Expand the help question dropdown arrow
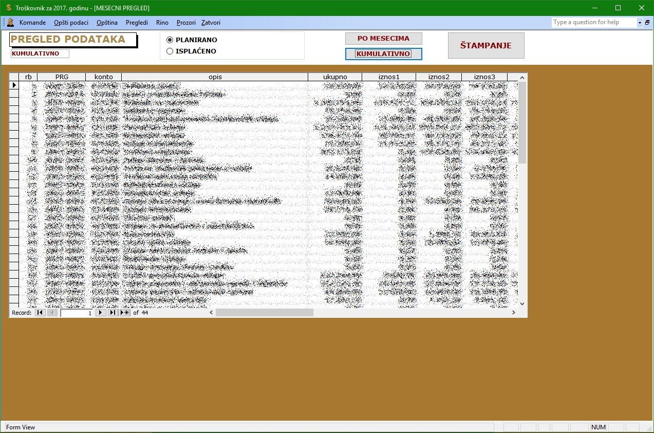This screenshot has width=654, height=433. click(x=640, y=23)
